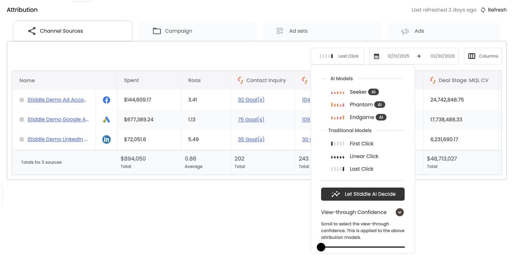This screenshot has height=257, width=512.
Task: Switch to the Ad sets tab
Action: (x=323, y=31)
